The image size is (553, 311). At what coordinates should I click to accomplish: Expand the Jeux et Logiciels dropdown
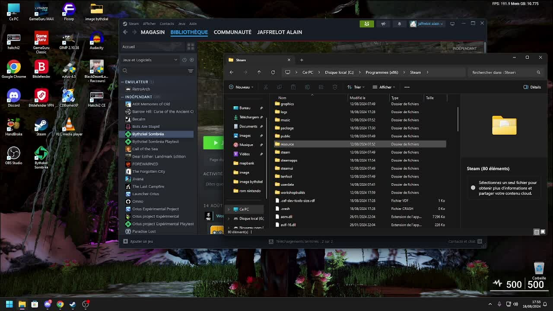[175, 60]
